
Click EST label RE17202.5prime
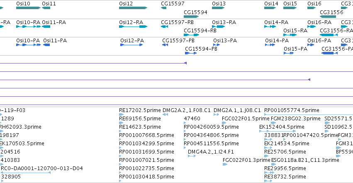pos(140,110)
